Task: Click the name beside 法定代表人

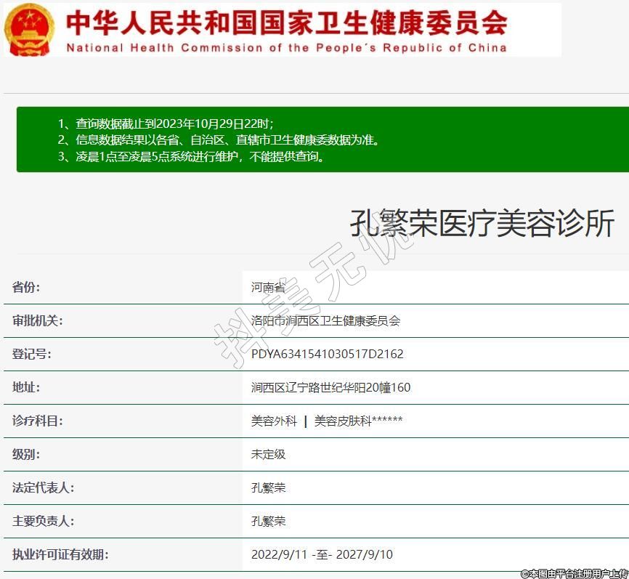Action: [268, 488]
